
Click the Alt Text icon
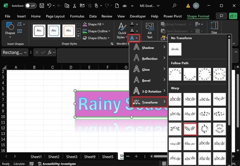(x=149, y=30)
